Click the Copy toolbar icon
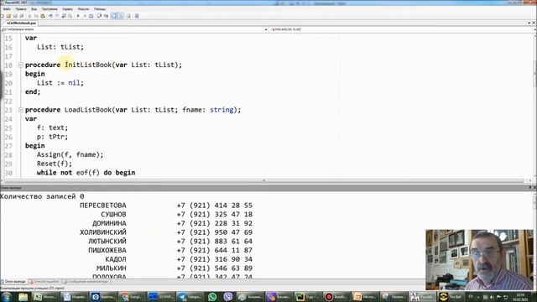 click(x=36, y=16)
